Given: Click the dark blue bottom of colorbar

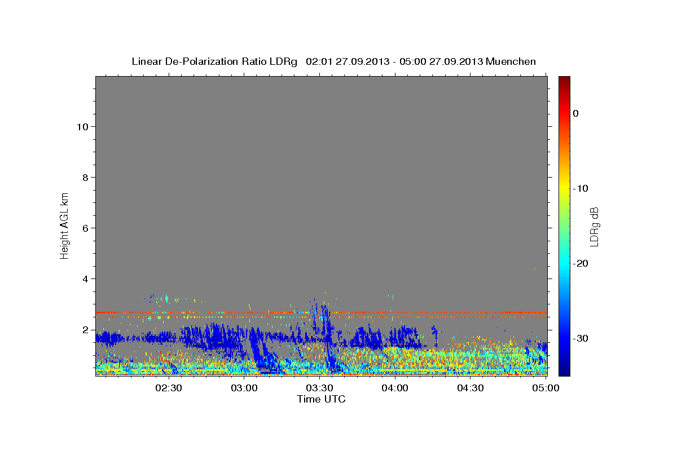Looking at the screenshot, I should tap(564, 369).
